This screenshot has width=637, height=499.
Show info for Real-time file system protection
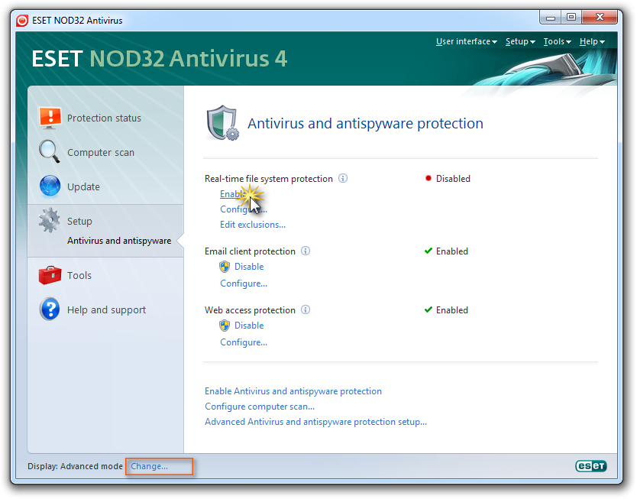tap(343, 178)
